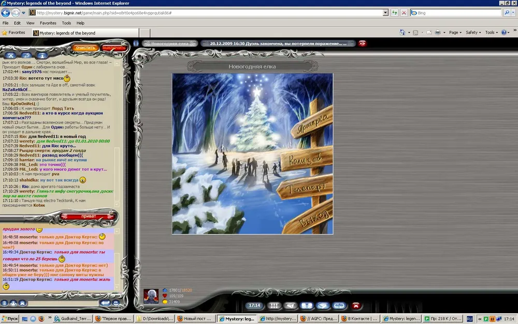
Task: Click the Ярмарка signpost
Action: pos(312,123)
